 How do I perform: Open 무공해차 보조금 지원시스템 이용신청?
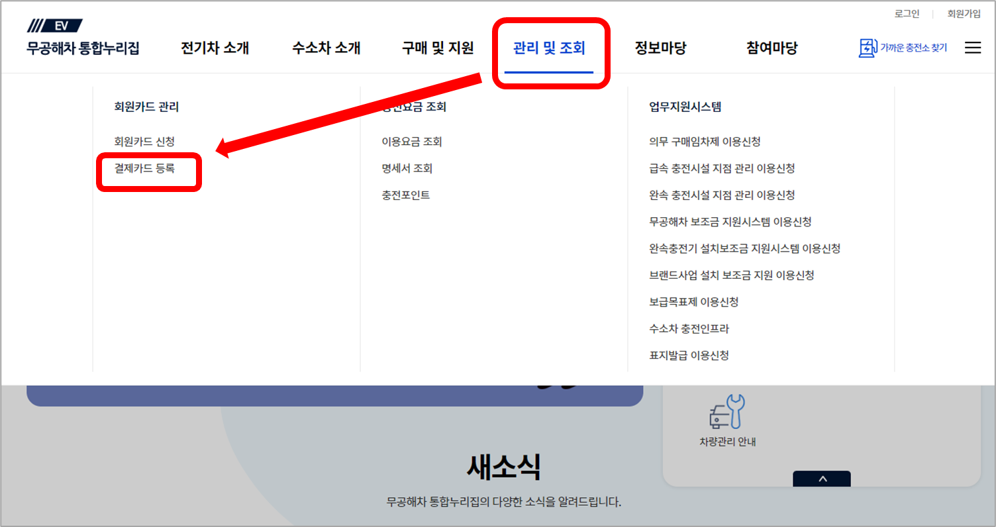[730, 222]
